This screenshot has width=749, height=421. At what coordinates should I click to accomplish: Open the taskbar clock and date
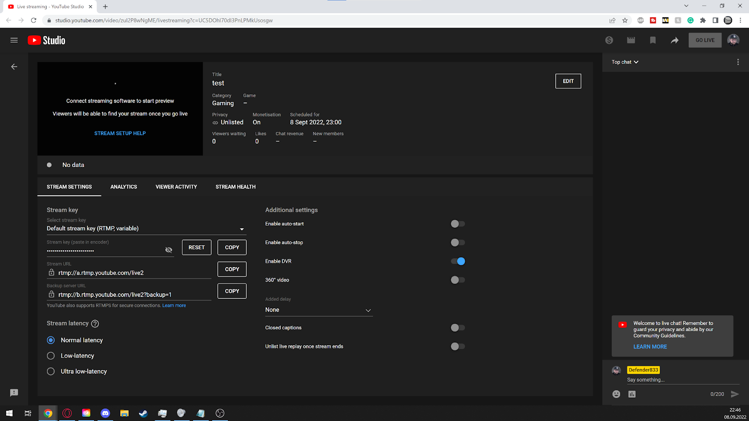pos(735,413)
